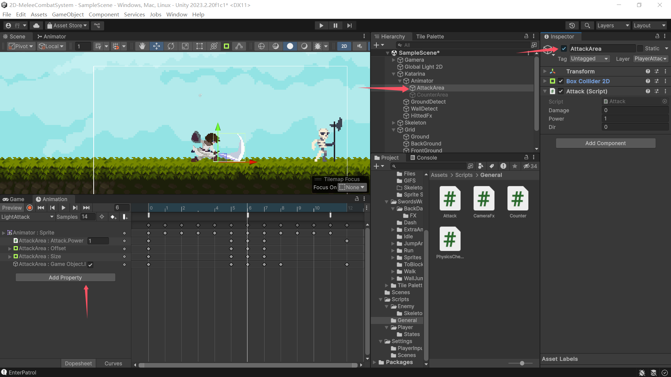Select the Counter script asset
Screen dimensions: 671x377
click(x=518, y=202)
